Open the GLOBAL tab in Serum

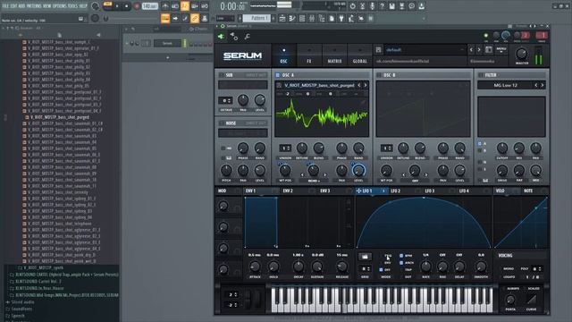(359, 55)
